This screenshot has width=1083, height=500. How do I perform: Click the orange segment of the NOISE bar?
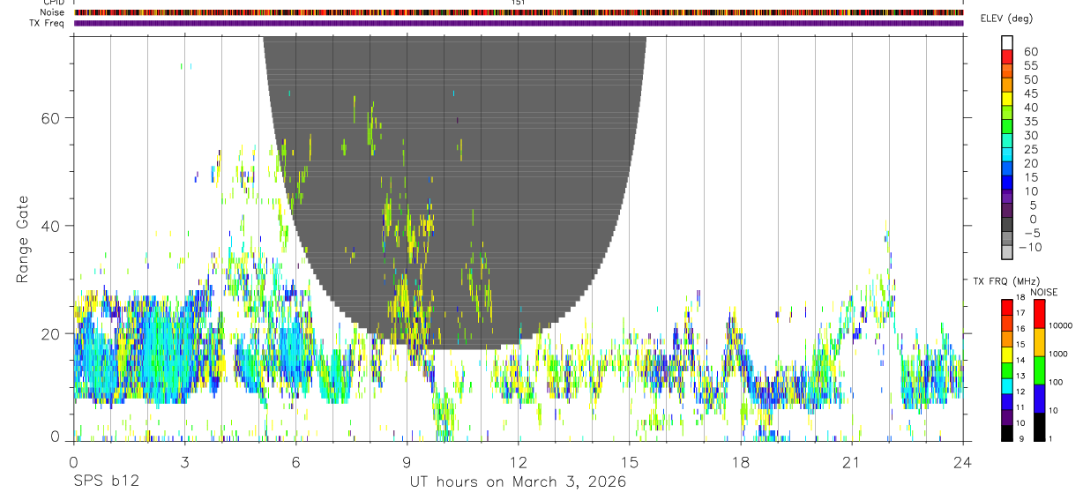[x=1039, y=342]
